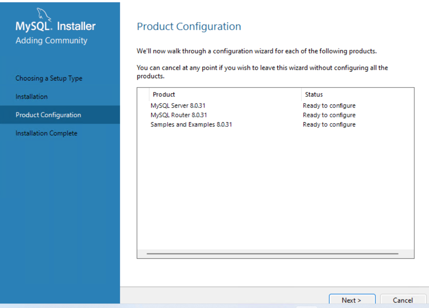The image size is (429, 308).
Task: Click Ready to configure status for MySQL Router
Action: point(329,115)
